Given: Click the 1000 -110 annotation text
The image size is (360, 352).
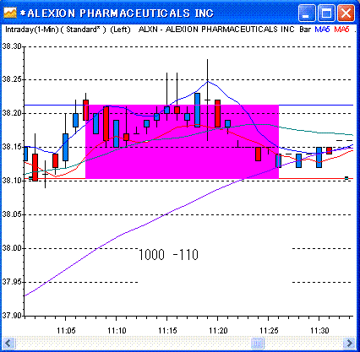Looking at the screenshot, I should (168, 255).
